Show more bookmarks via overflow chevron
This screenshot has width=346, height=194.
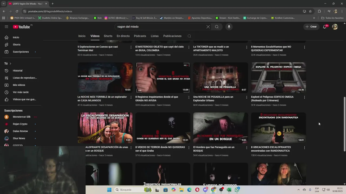(314, 18)
